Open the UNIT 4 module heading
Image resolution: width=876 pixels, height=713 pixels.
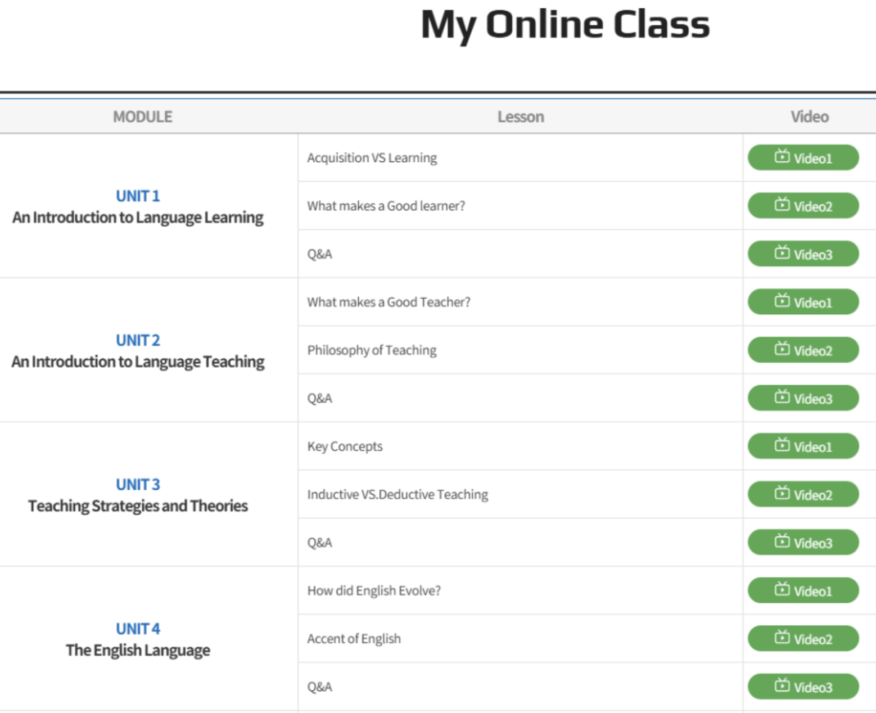[x=138, y=629]
